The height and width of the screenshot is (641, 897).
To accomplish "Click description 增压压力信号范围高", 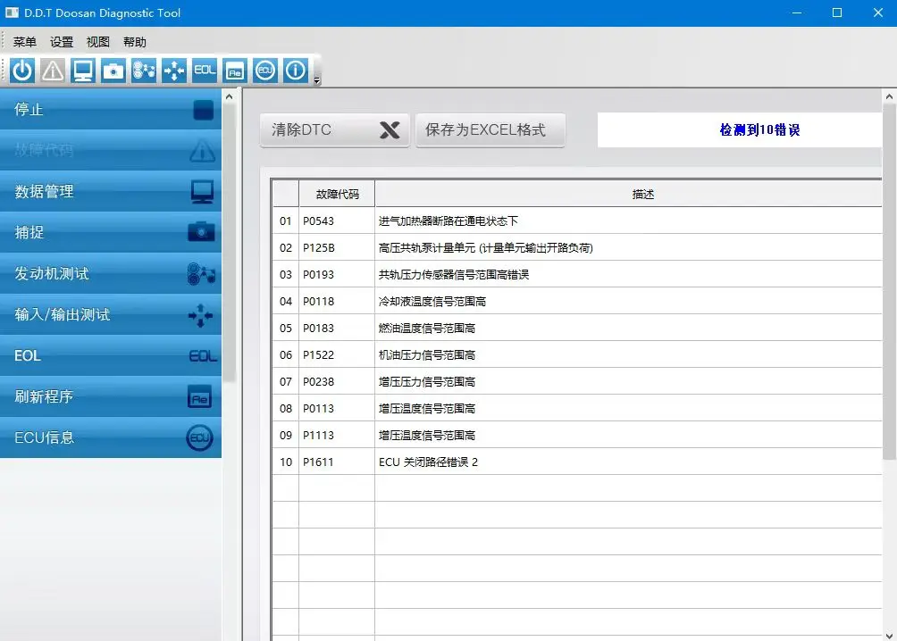I will (x=427, y=381).
